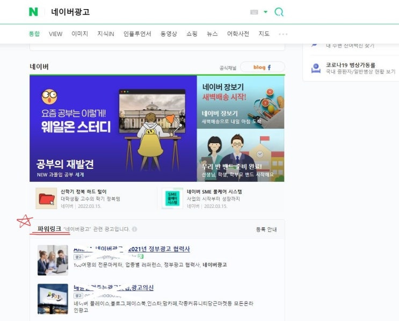This screenshot has width=399, height=321.
Task: Click the ad description mentioning 정부광고 협력사
Action: coord(150,265)
